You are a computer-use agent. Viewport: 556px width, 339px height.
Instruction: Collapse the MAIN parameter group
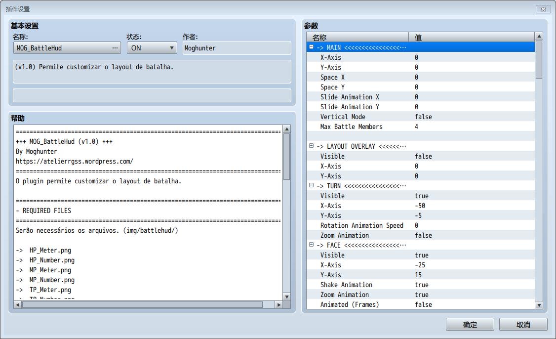pyautogui.click(x=312, y=47)
